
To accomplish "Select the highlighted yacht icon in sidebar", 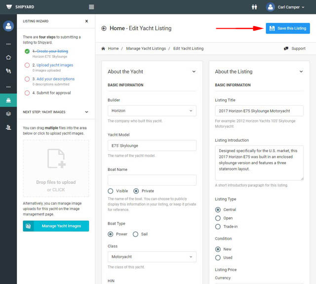I will click(8, 100).
